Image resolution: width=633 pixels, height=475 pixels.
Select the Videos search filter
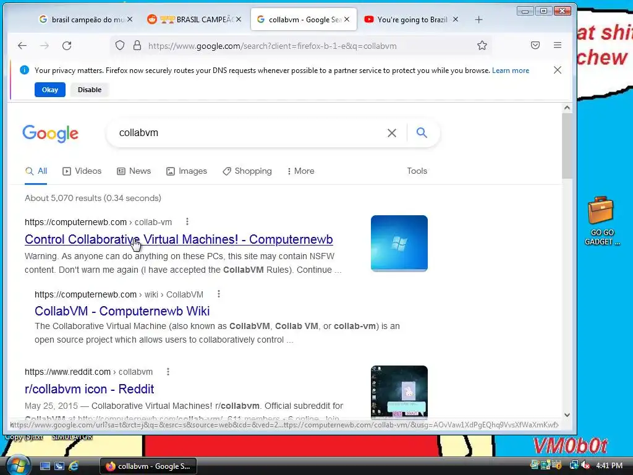[x=82, y=171]
